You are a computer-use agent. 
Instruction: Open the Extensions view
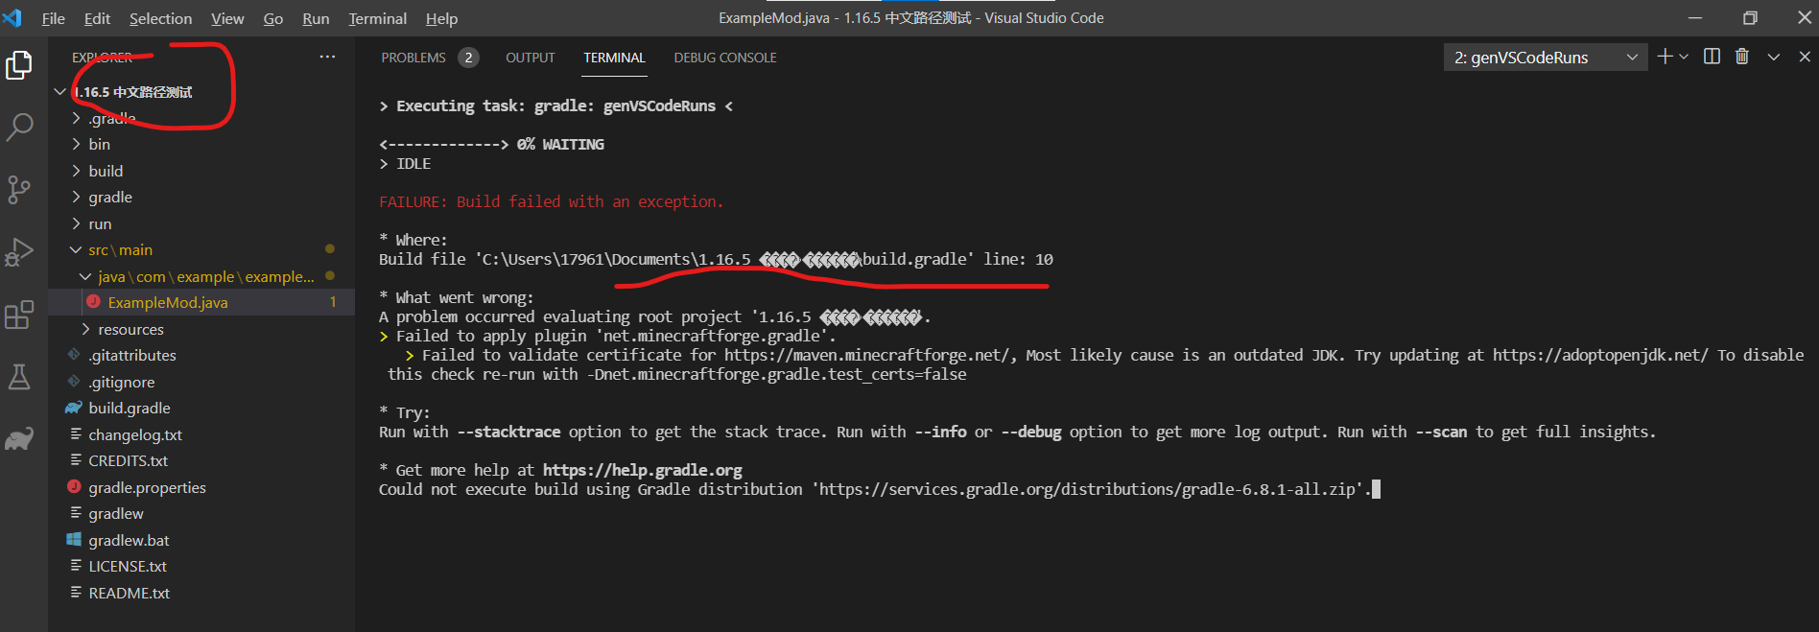19,315
